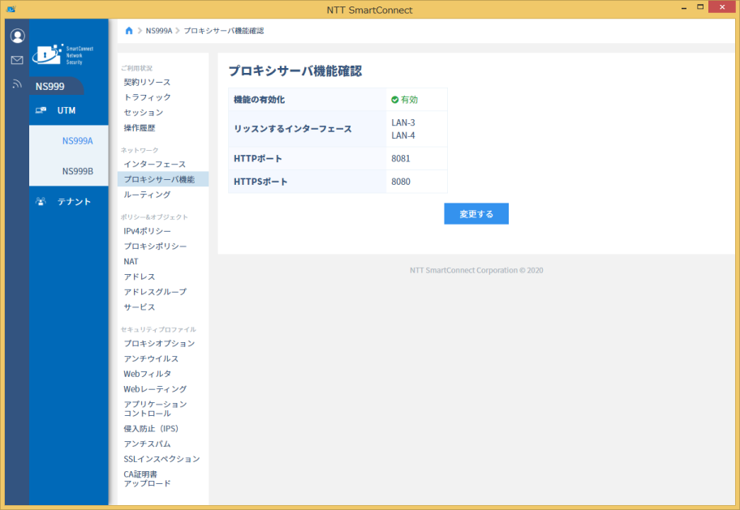Open the UTM menu label

[x=67, y=110]
